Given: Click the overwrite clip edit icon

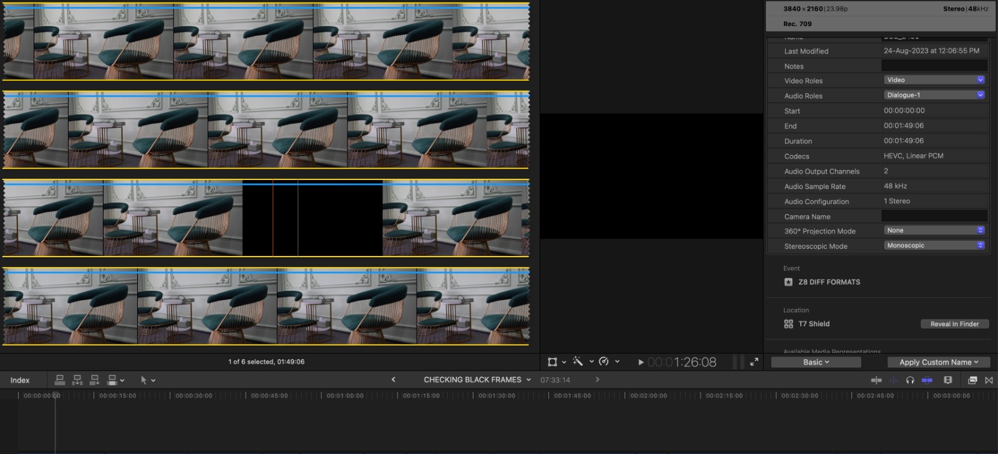Looking at the screenshot, I should coord(112,379).
